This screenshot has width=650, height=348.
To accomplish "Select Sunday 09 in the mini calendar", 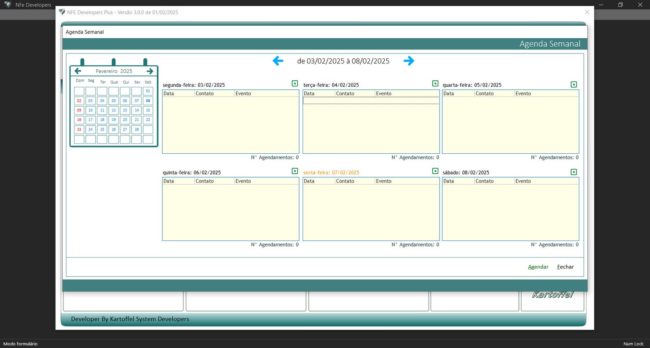I will [79, 110].
